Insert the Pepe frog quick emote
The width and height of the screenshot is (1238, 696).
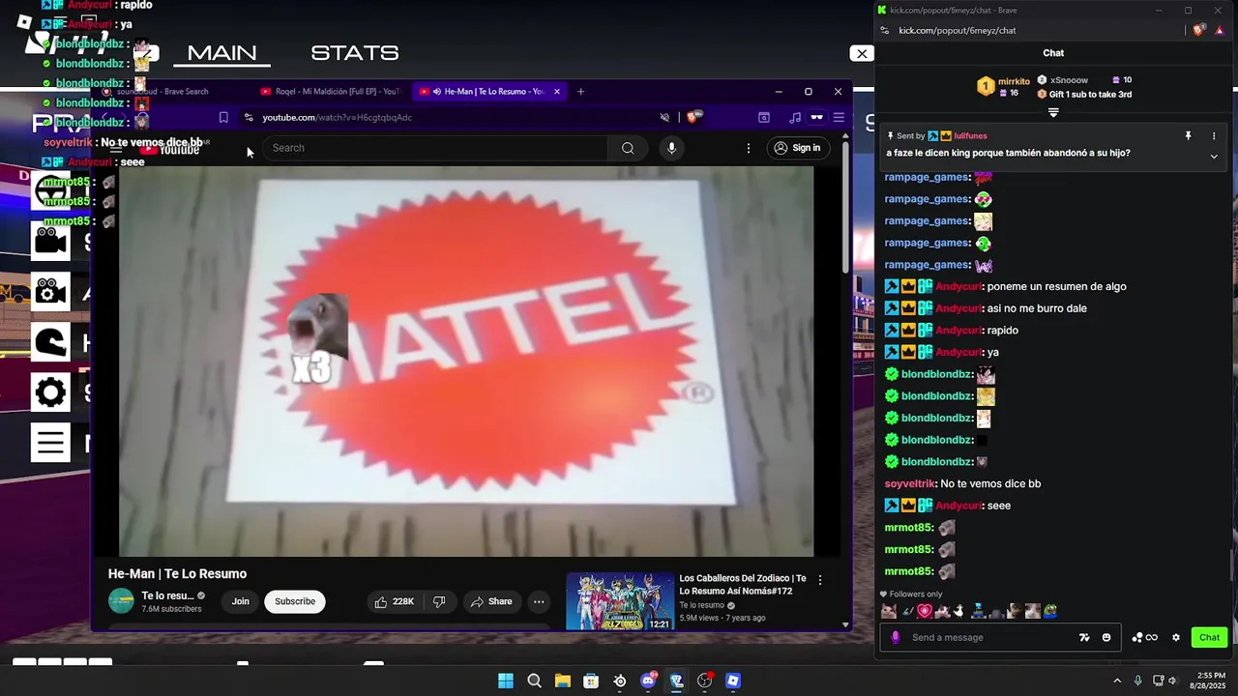[1050, 611]
